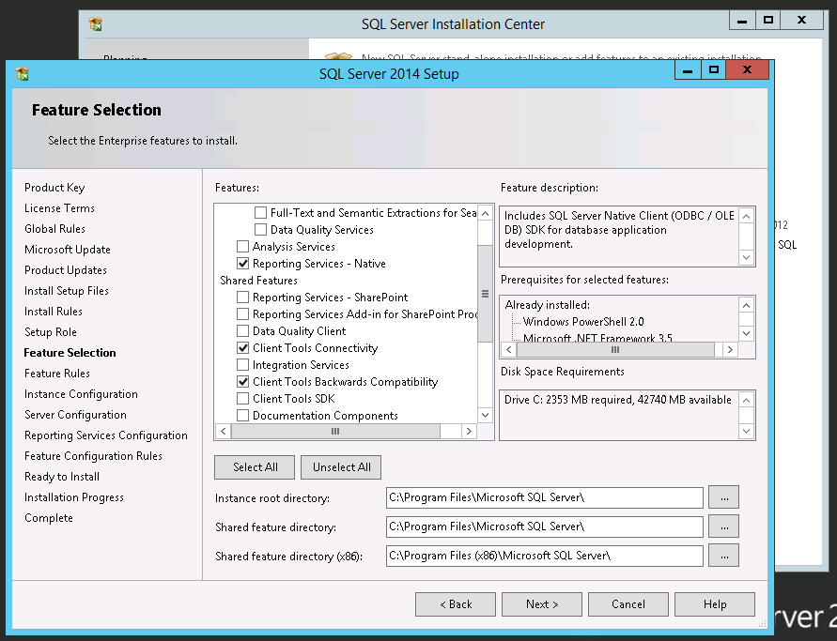Image resolution: width=837 pixels, height=641 pixels.
Task: Select the Microsoft Update step
Action: (68, 250)
